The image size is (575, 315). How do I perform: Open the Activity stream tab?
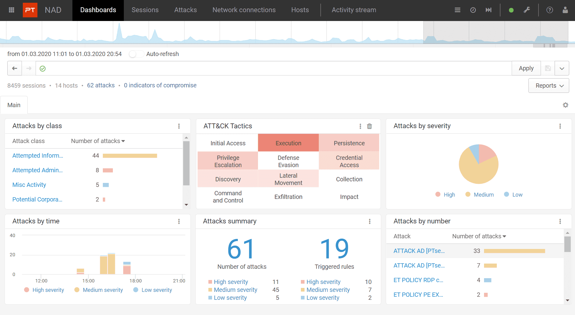pyautogui.click(x=354, y=10)
